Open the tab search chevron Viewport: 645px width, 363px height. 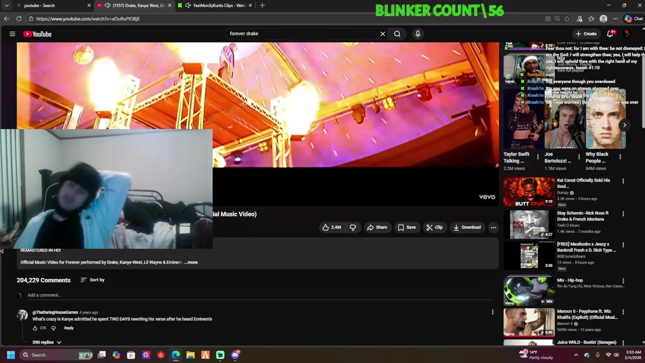coord(7,6)
